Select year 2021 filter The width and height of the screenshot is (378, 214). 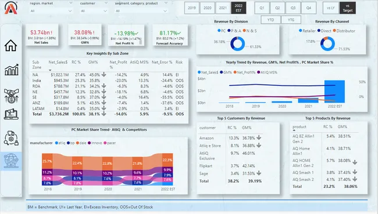223,8
